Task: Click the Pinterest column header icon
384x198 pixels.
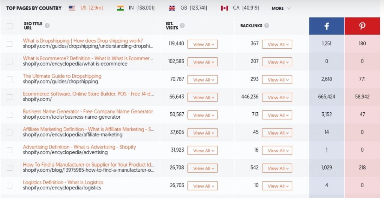Action: [x=362, y=26]
